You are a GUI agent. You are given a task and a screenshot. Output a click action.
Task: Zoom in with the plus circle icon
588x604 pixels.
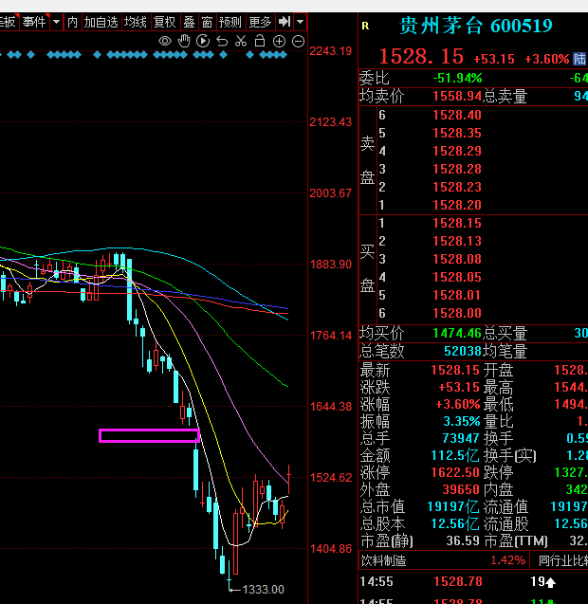click(x=279, y=41)
